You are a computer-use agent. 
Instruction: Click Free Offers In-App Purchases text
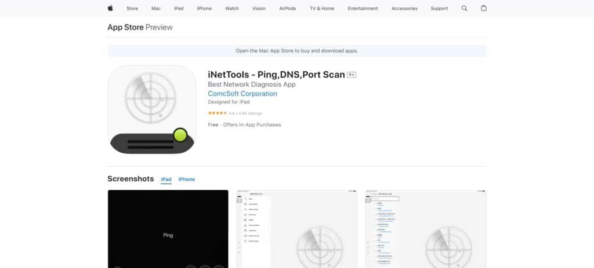coord(244,125)
